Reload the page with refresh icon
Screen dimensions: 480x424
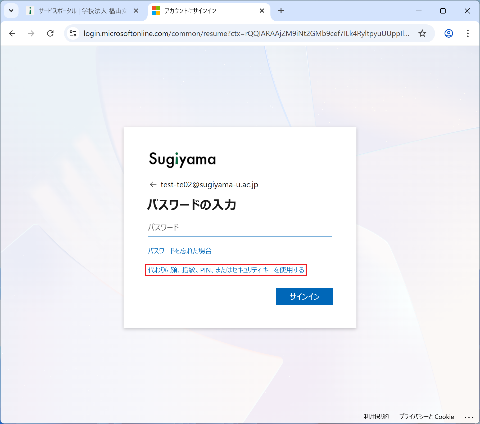click(50, 33)
